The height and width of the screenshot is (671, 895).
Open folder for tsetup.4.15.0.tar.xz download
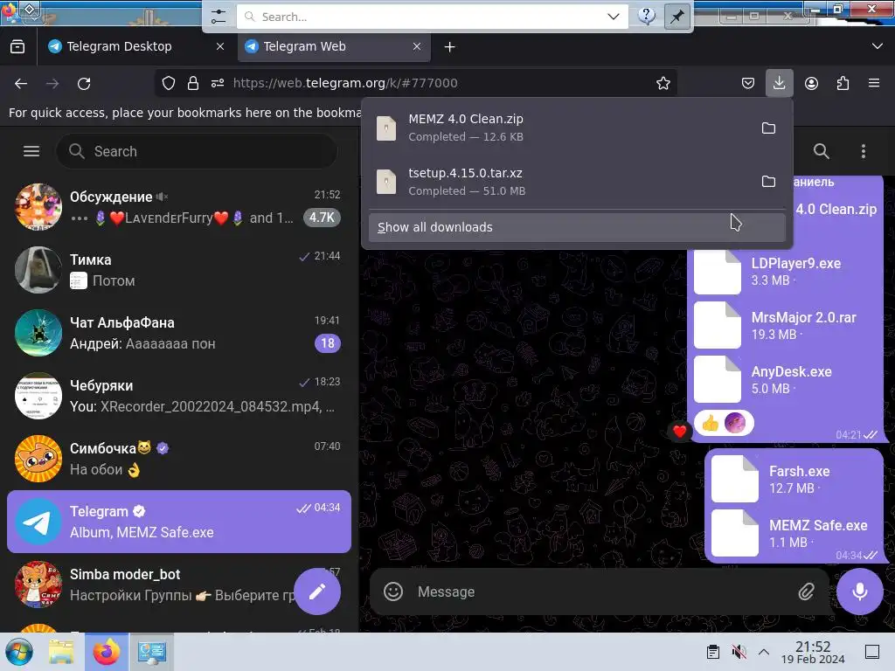(x=768, y=182)
